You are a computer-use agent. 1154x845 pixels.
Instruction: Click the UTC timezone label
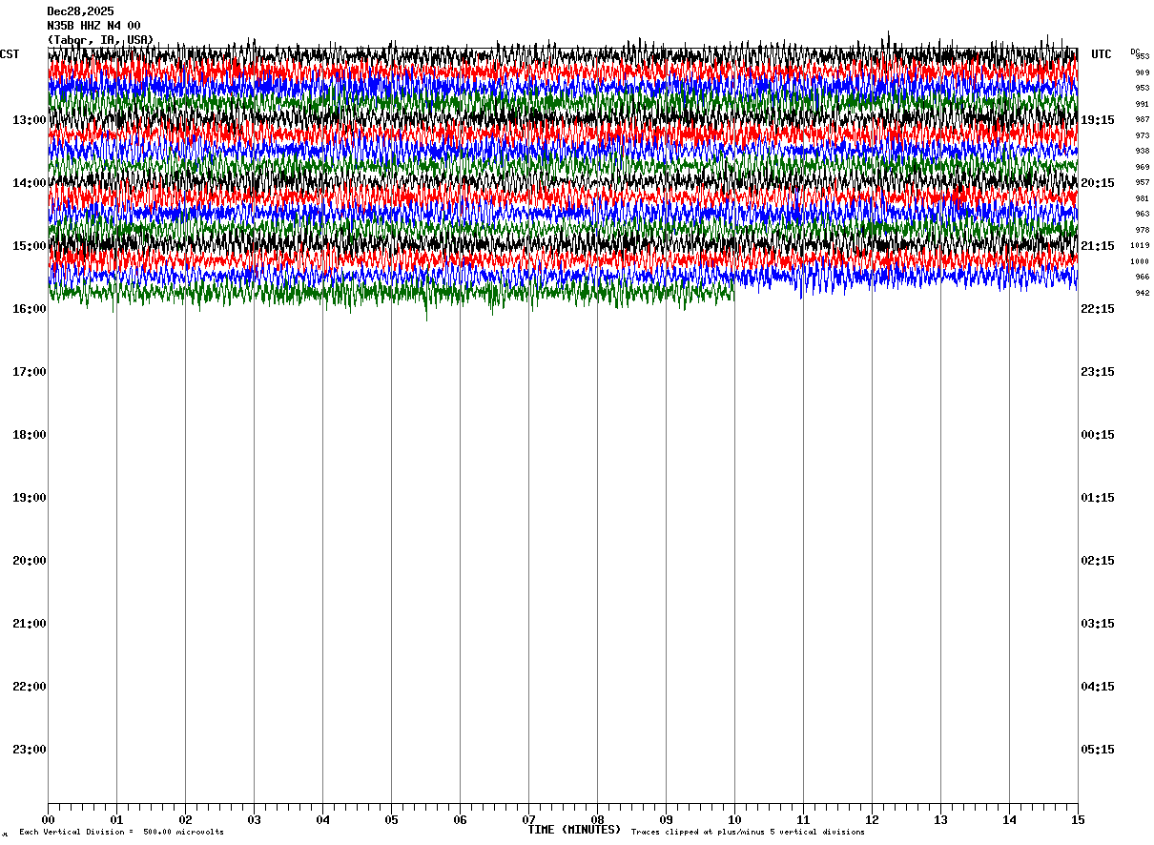click(1102, 54)
